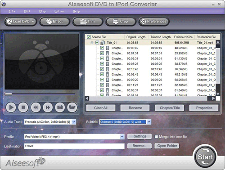Screen dimensions: 225x170
Task: Toggle the Source File select-all checkbox
Action: (89, 37)
